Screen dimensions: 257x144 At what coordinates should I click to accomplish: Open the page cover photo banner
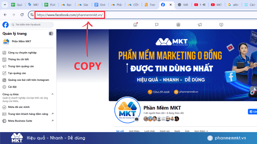click(x=183, y=65)
